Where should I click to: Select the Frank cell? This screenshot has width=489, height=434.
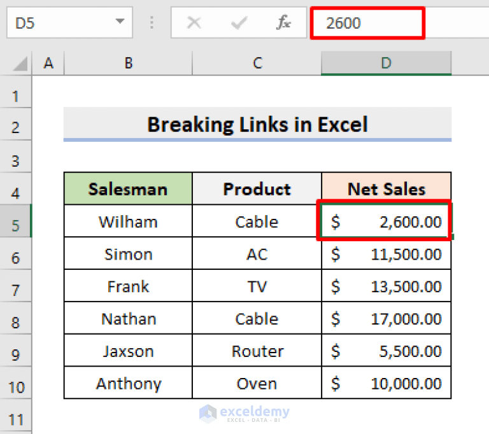pyautogui.click(x=128, y=286)
